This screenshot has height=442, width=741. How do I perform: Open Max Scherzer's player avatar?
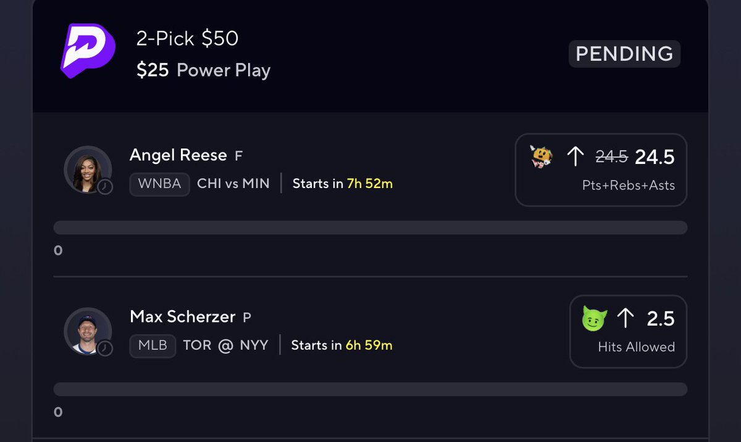(x=88, y=331)
